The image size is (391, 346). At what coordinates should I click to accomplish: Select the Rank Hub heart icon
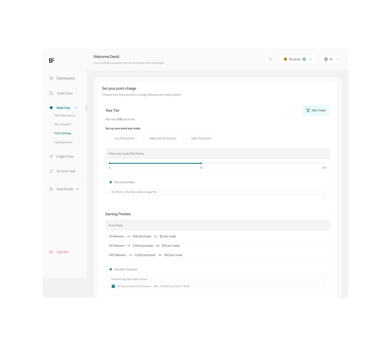pyautogui.click(x=51, y=108)
